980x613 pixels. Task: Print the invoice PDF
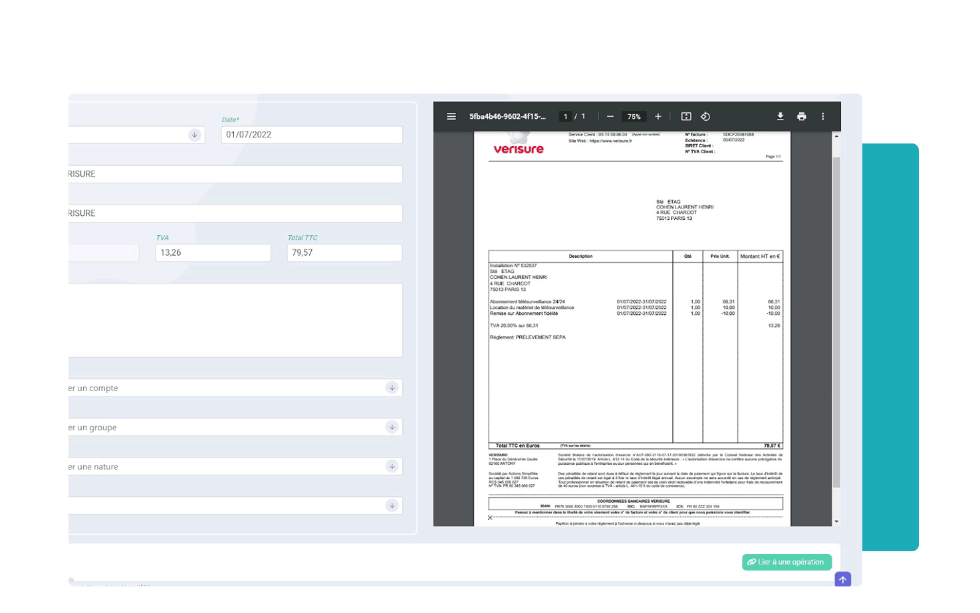click(802, 116)
